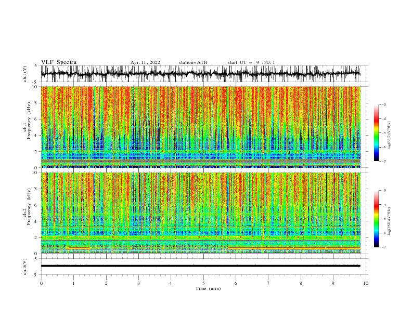Click the ch.3(V) waveform trace
412x318 pixels.
click(x=200, y=266)
